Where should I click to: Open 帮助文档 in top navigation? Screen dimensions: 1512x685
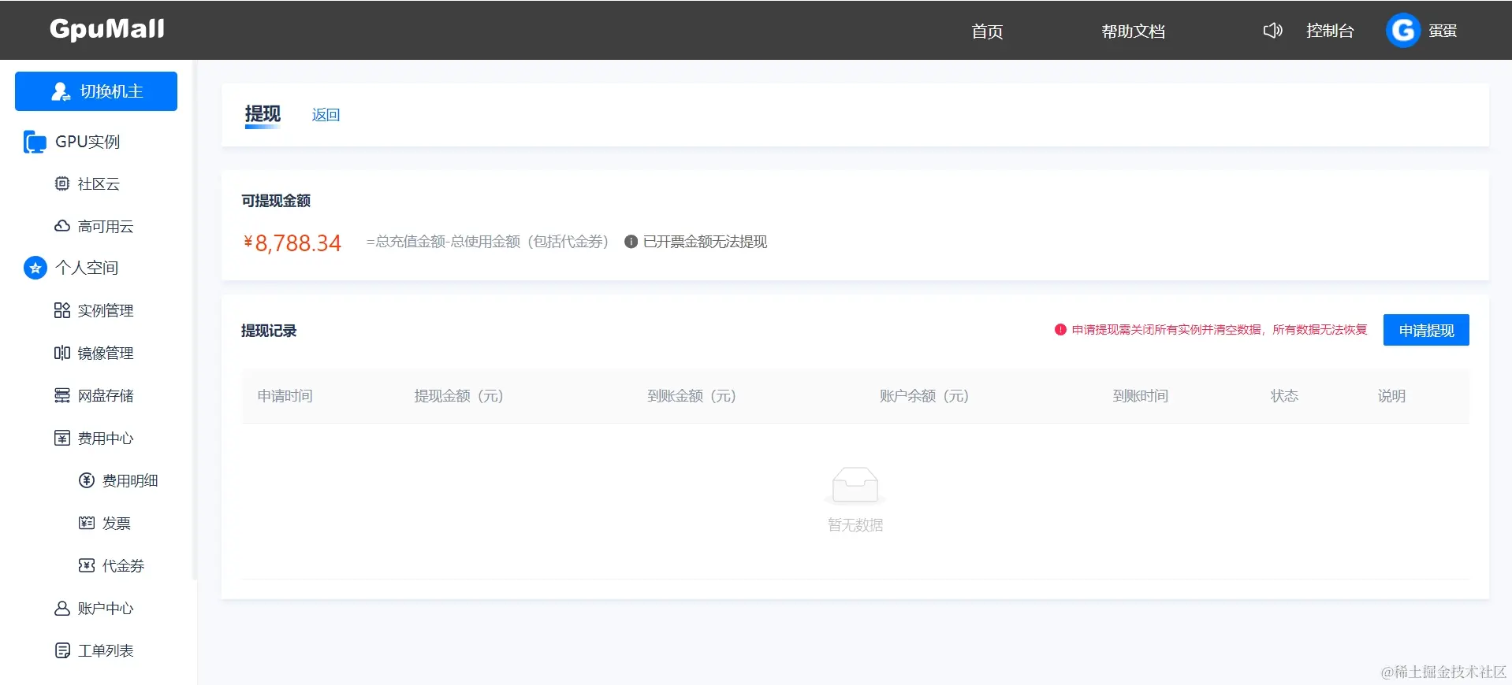(x=1133, y=31)
